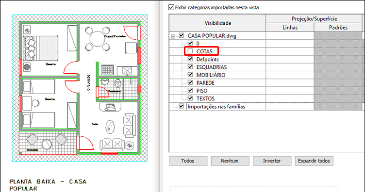
Task: Select the COTAS layer name
Action: click(204, 51)
